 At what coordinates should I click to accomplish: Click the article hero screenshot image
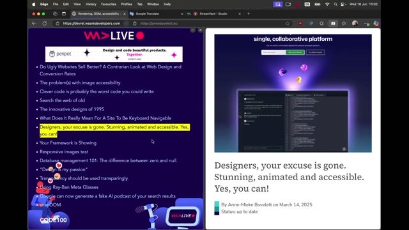(x=293, y=93)
